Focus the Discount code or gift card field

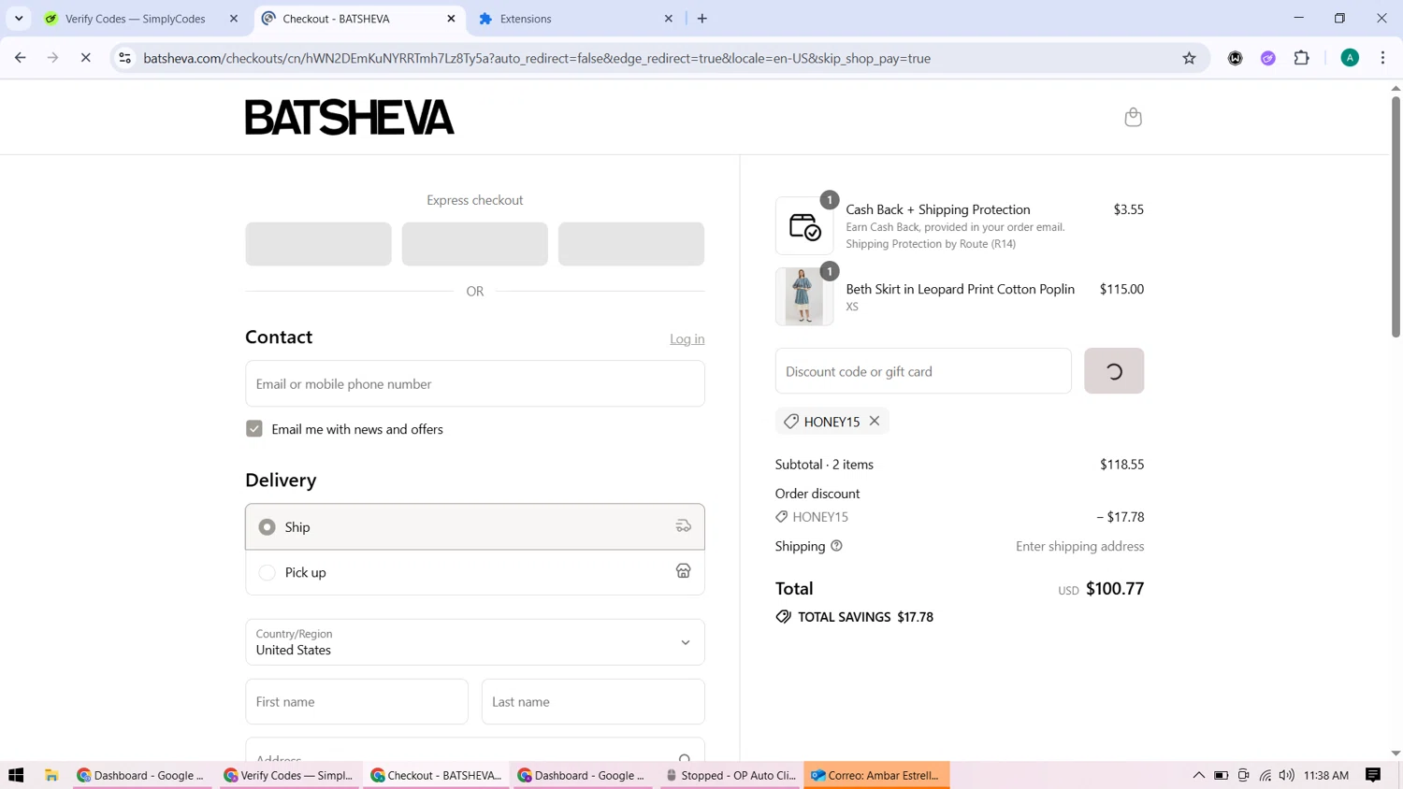tap(923, 371)
